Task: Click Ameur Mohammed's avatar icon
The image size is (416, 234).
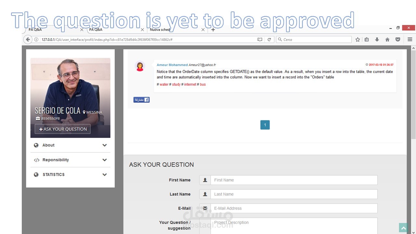Action: tap(140, 66)
